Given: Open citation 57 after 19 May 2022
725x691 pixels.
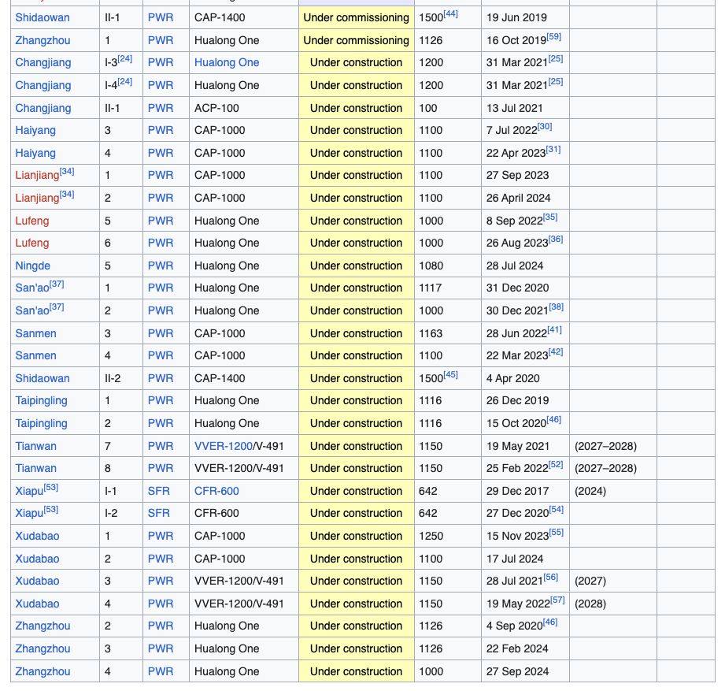Looking at the screenshot, I should click(557, 600).
